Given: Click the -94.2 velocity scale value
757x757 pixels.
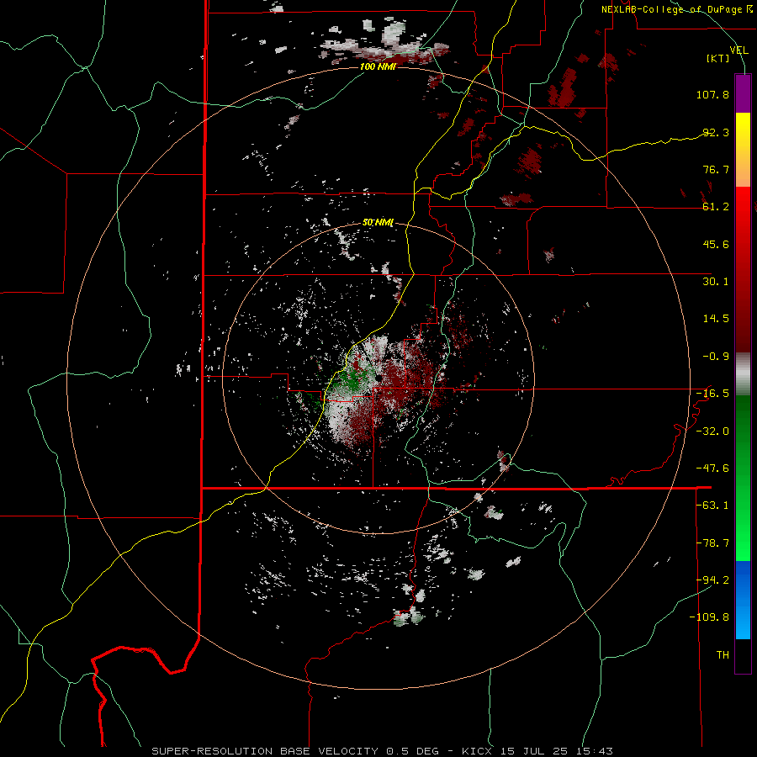Looking at the screenshot, I should pos(712,580).
